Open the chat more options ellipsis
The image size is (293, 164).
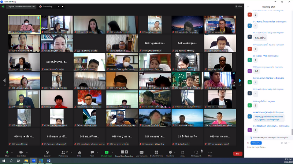coord(289,143)
